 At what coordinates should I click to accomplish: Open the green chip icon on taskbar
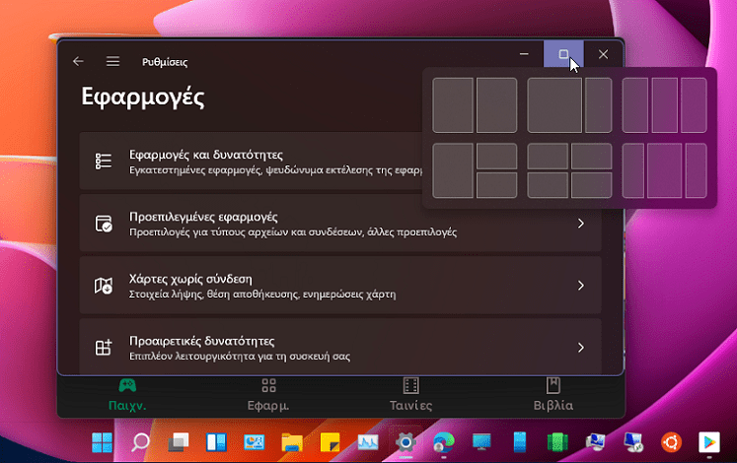(x=557, y=442)
